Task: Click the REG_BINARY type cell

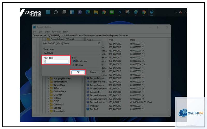Action: coord(115,102)
